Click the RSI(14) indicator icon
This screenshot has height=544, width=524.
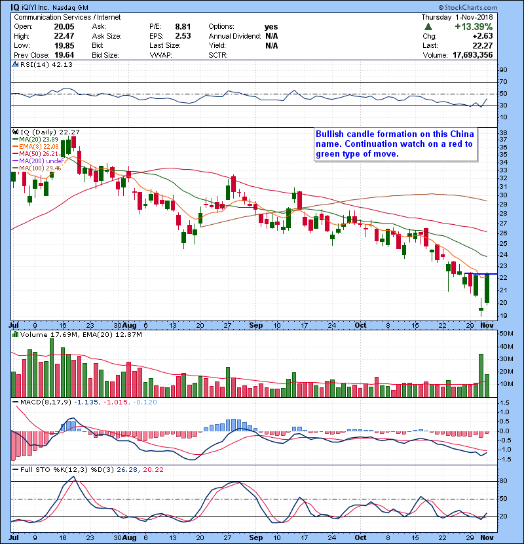(15, 64)
